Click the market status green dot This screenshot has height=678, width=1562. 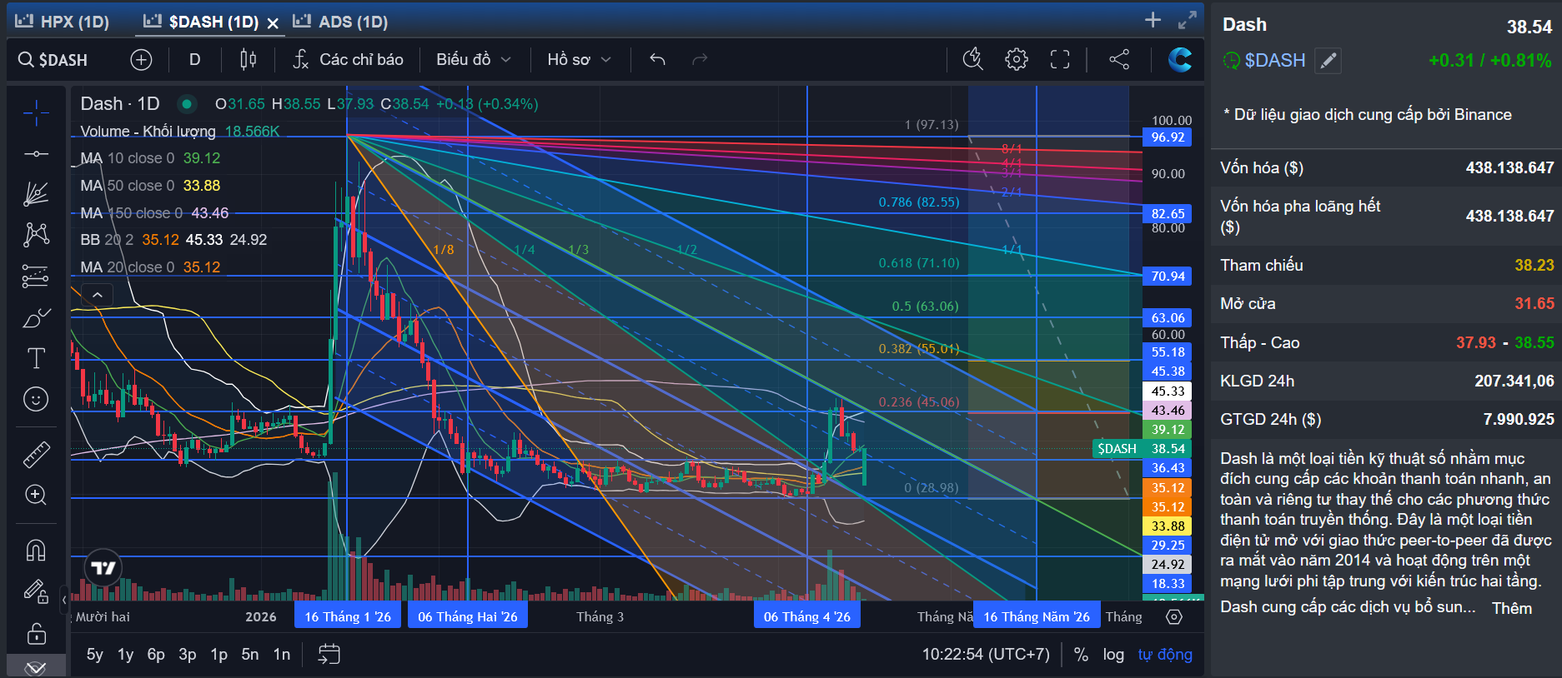[x=187, y=104]
